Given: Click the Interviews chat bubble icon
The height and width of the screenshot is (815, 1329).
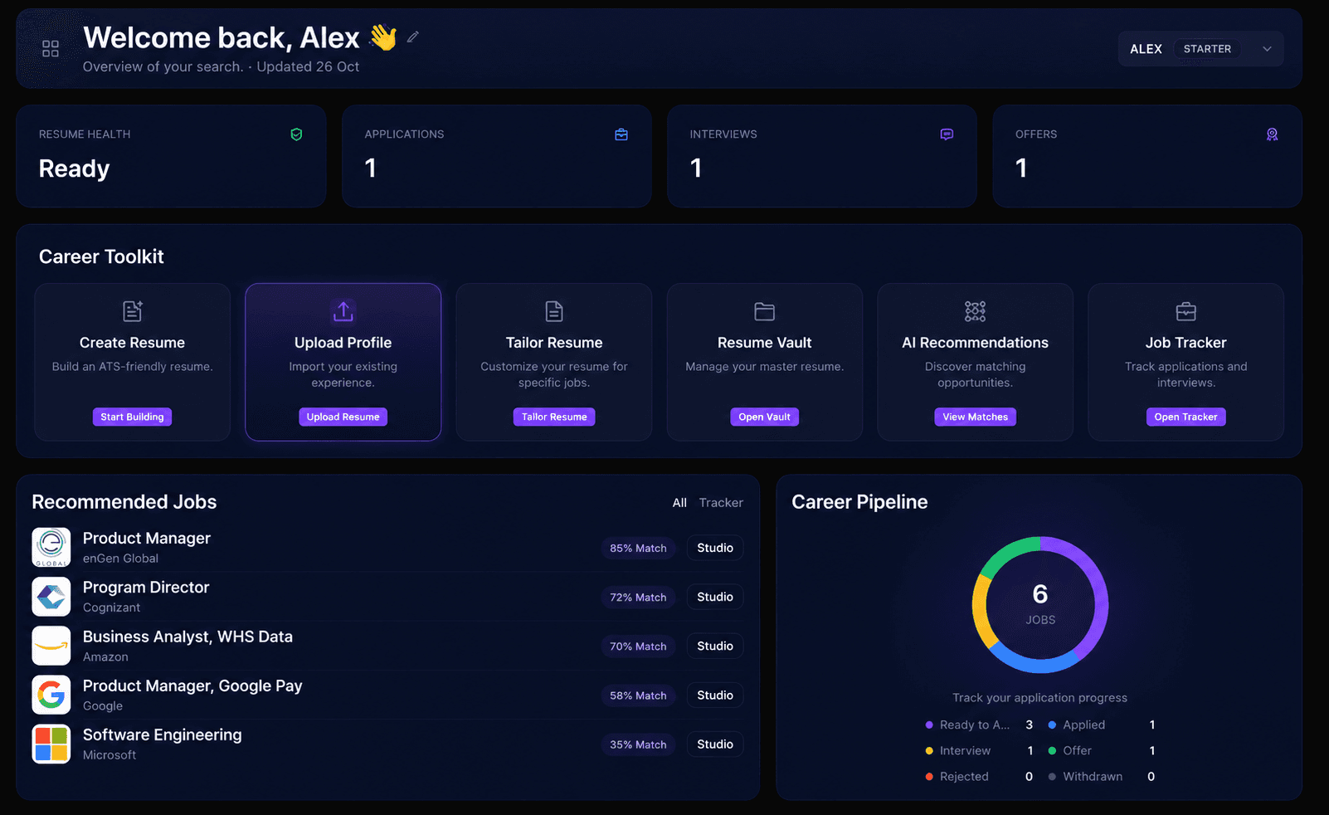Looking at the screenshot, I should [947, 134].
